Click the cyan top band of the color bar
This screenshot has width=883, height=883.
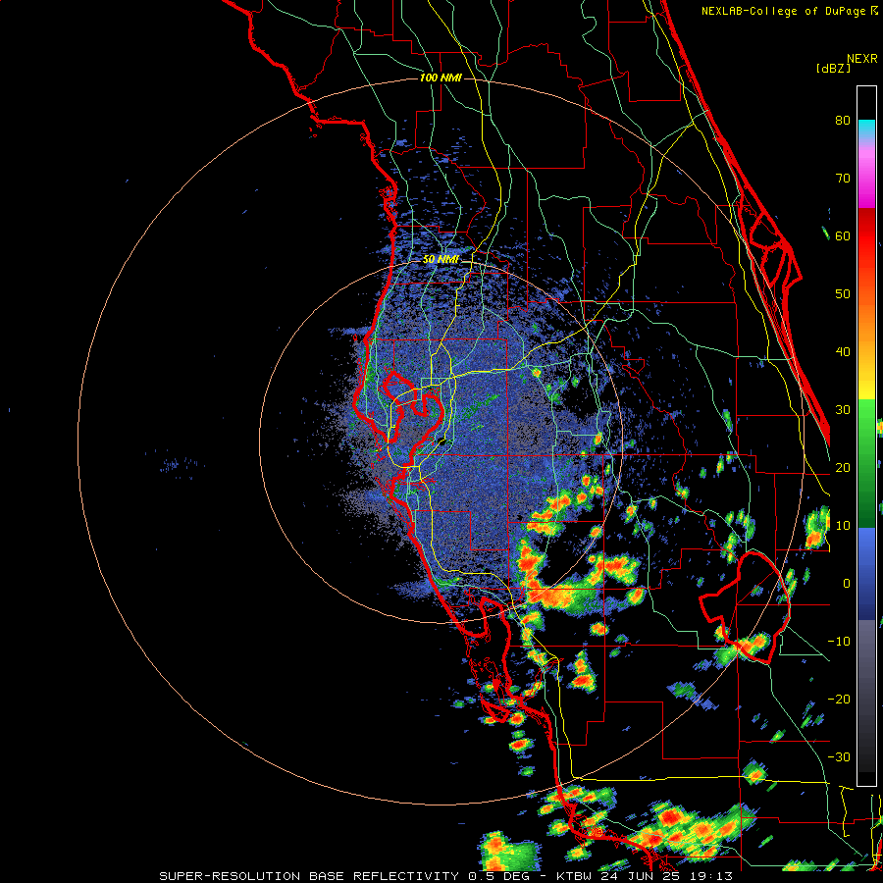(866, 130)
